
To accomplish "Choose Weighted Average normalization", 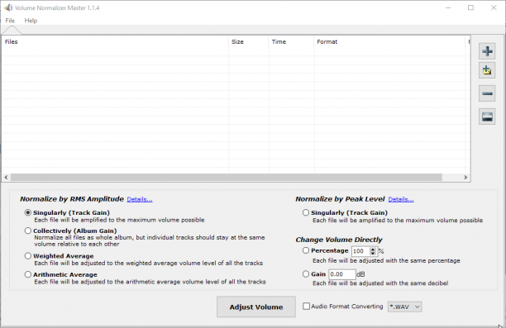I will (x=28, y=256).
